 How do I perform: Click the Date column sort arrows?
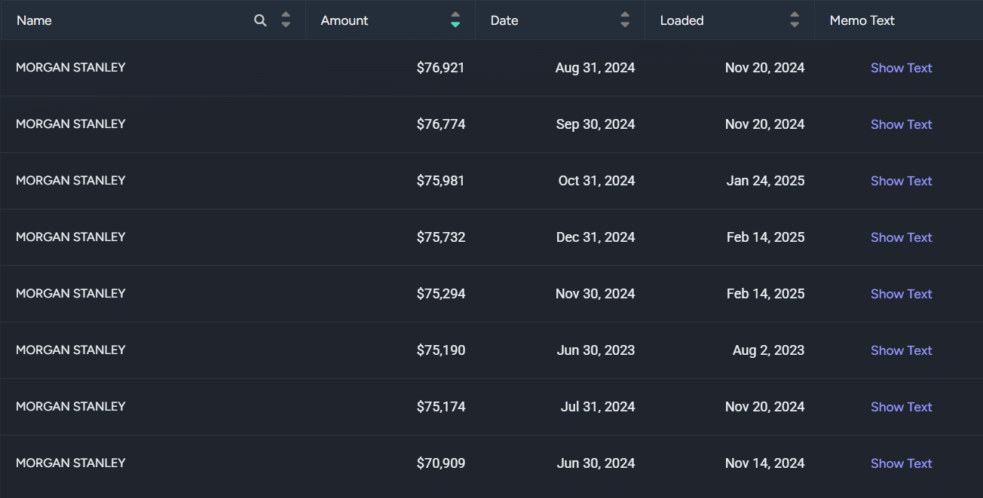pos(625,20)
